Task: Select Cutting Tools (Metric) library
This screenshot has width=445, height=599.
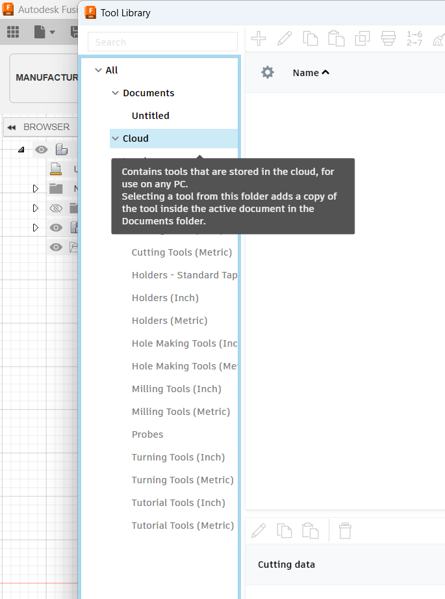Action: coord(182,252)
